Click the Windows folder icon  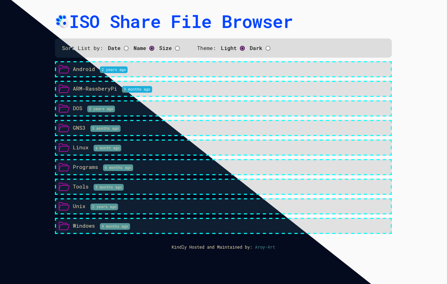coord(64,226)
